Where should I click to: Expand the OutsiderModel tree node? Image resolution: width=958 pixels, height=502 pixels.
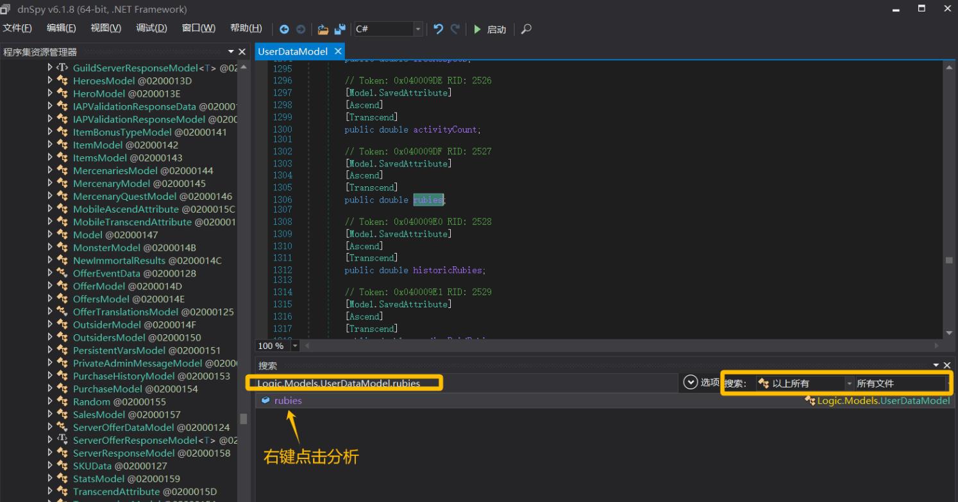coord(51,325)
